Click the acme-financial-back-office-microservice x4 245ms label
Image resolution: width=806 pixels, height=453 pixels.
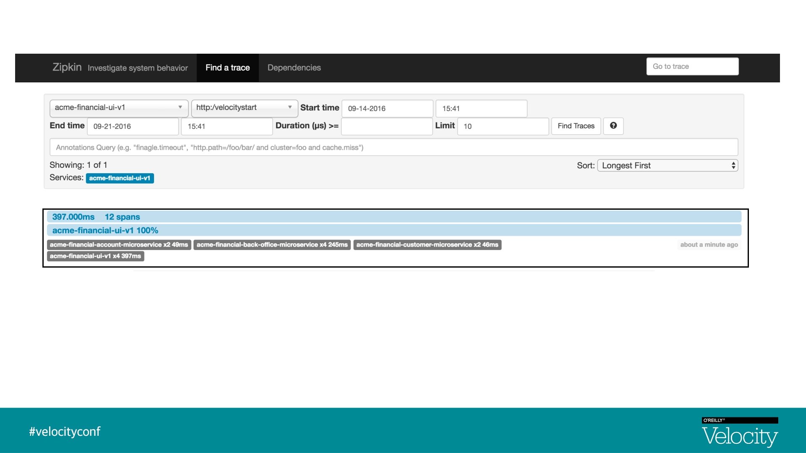pos(272,245)
